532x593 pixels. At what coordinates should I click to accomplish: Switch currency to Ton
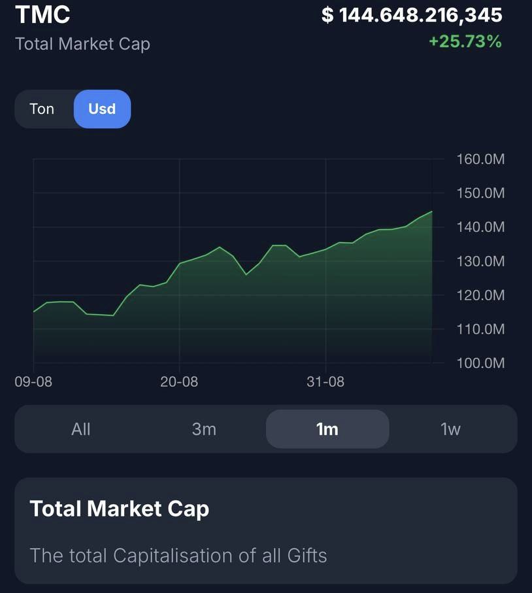coord(42,109)
